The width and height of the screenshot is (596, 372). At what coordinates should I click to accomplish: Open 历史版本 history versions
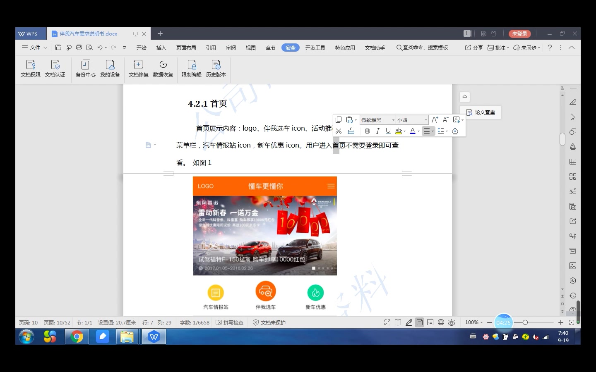(216, 69)
